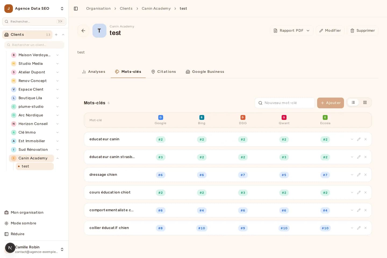Focus the top Rechercher search box
This screenshot has height=258, width=387.
coord(34,21)
